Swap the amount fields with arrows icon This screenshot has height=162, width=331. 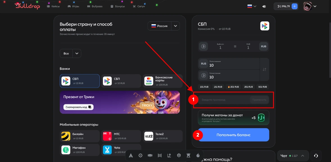(x=264, y=69)
